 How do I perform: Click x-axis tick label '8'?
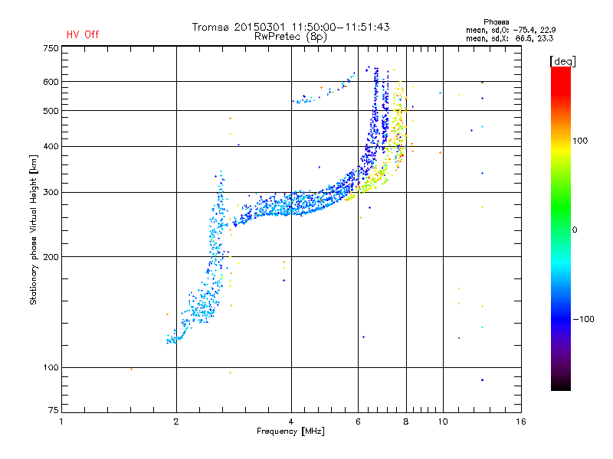(406, 422)
